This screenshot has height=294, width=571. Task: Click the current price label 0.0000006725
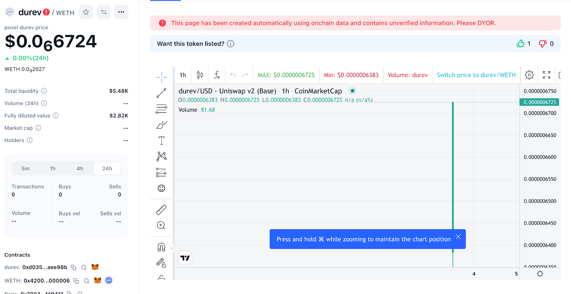pos(540,102)
